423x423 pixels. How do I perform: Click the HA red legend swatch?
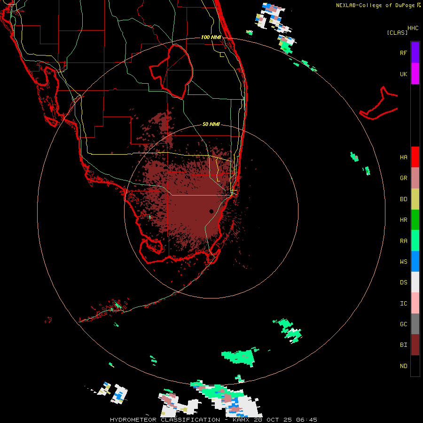click(415, 157)
